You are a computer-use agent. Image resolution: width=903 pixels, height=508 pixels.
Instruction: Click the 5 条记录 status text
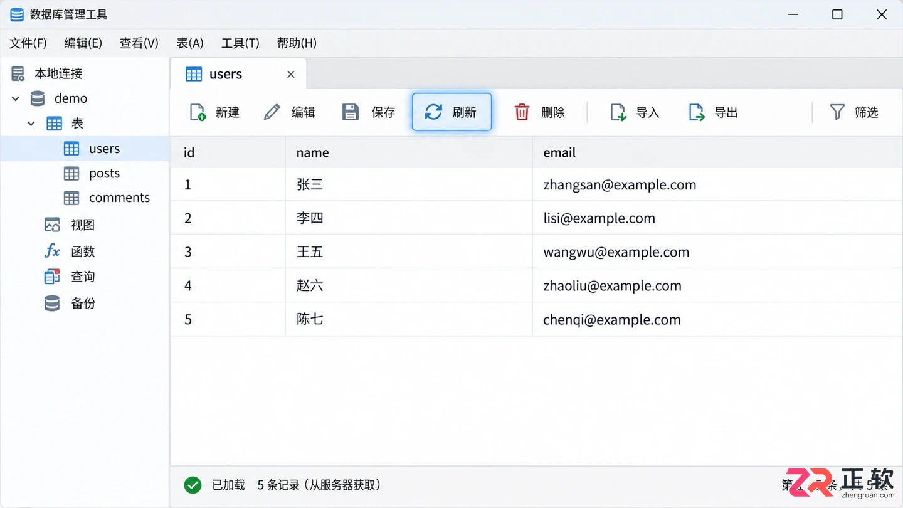click(x=278, y=485)
